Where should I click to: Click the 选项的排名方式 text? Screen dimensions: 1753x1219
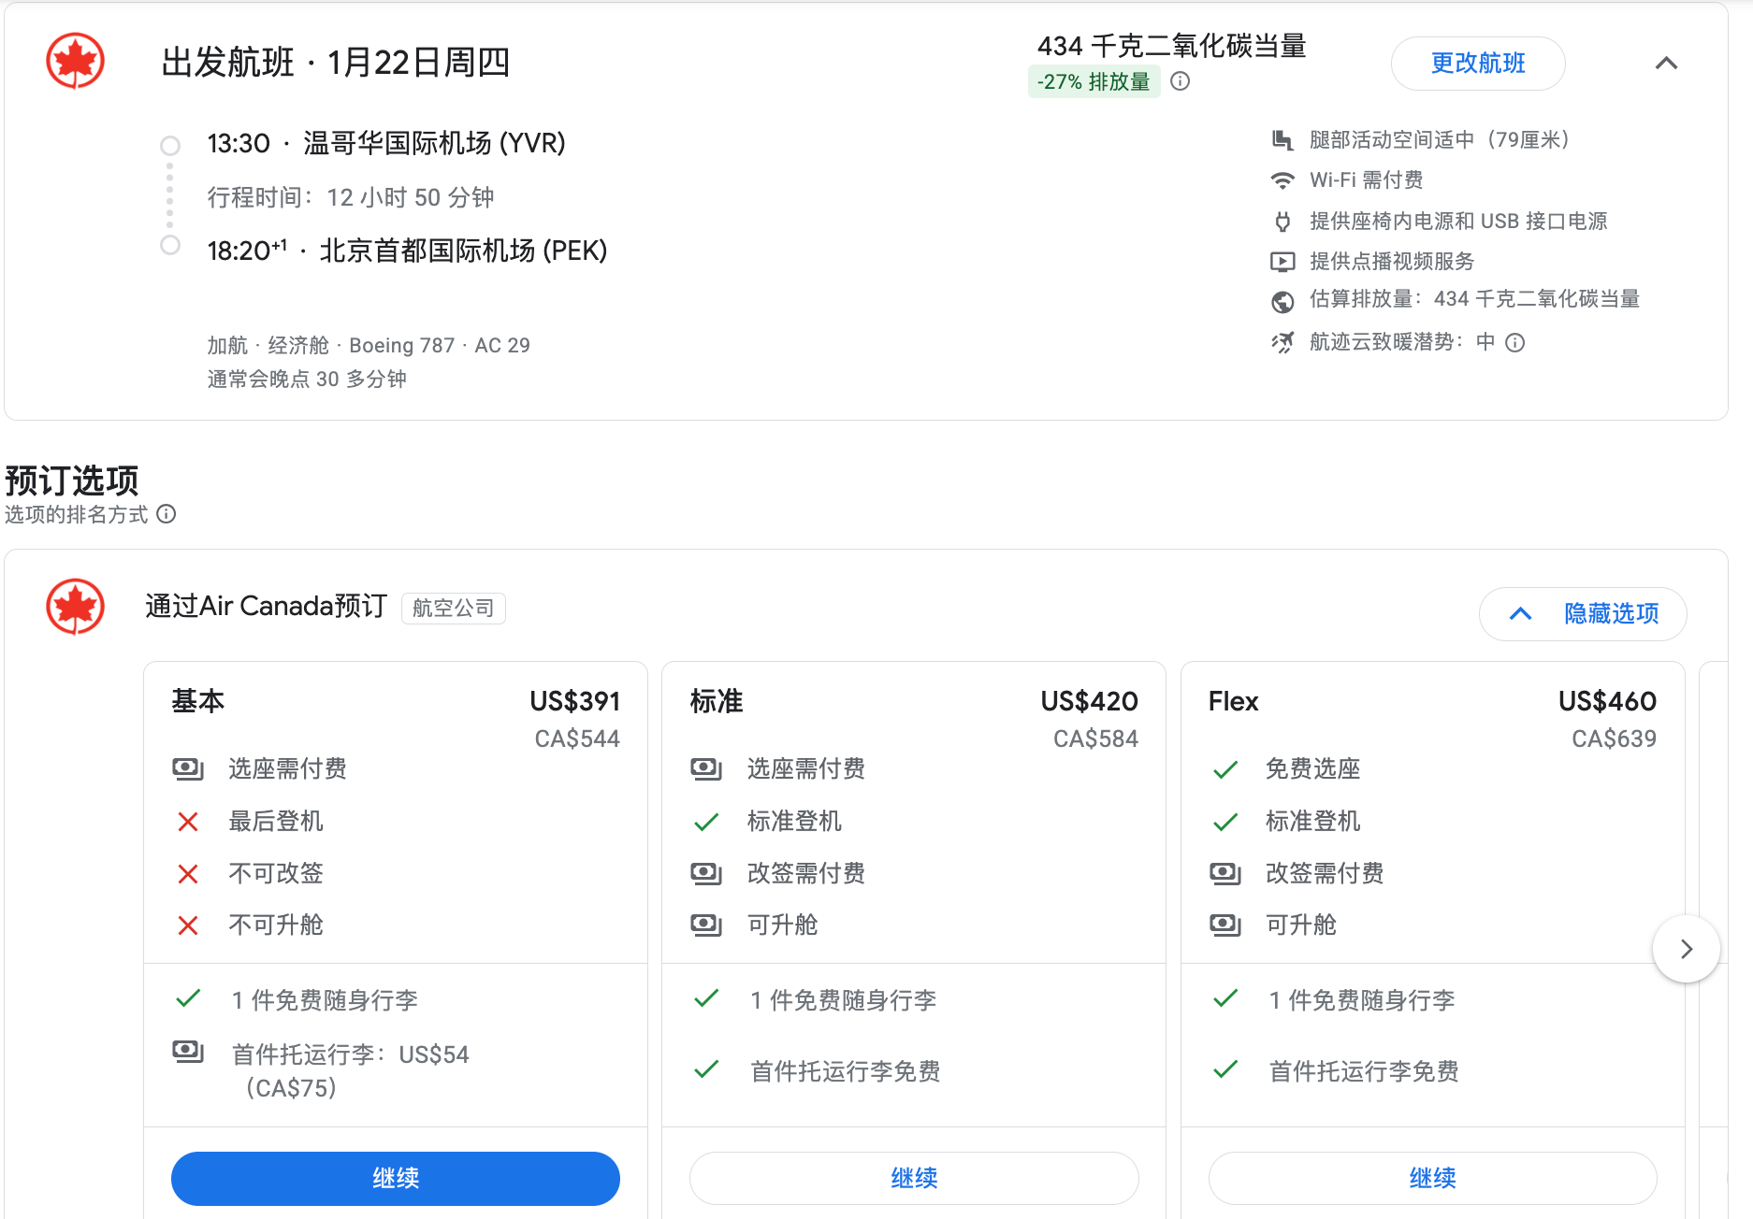(x=77, y=515)
